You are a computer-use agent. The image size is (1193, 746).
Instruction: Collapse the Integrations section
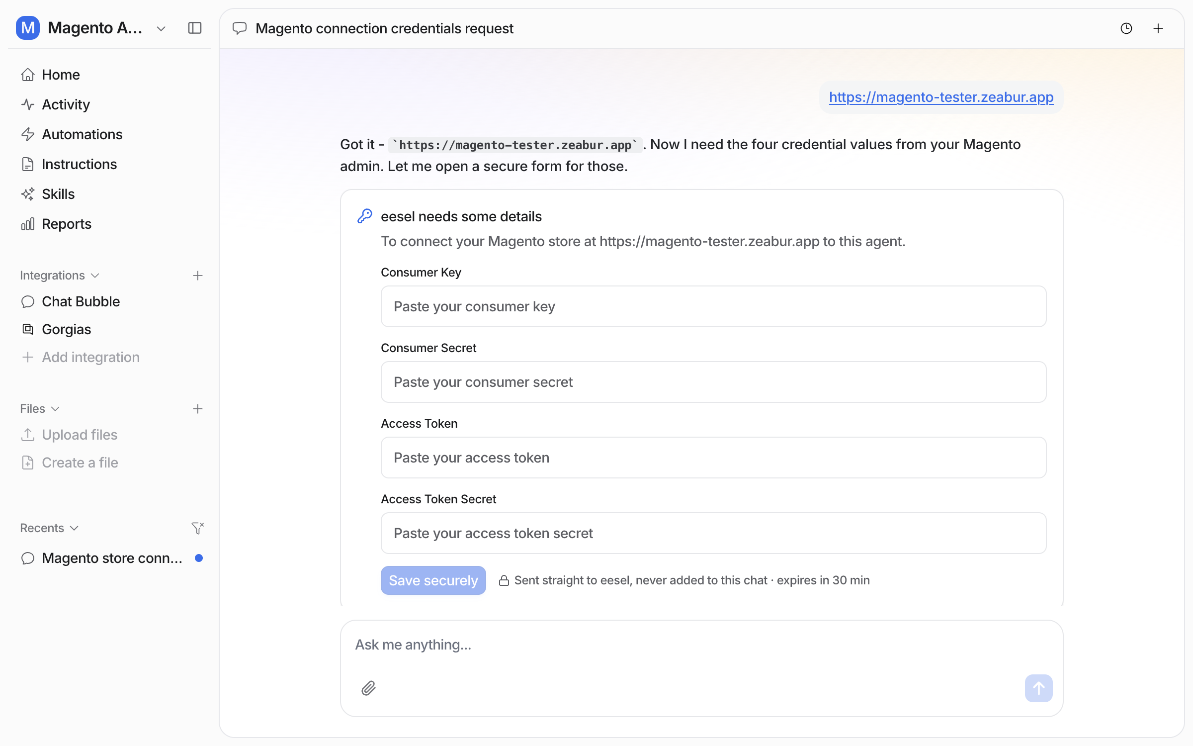pos(60,276)
